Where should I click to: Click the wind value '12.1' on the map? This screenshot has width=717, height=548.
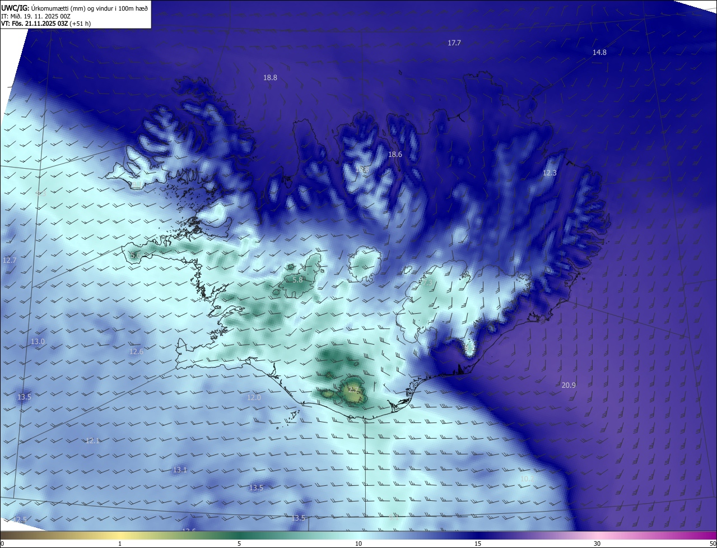(92, 441)
